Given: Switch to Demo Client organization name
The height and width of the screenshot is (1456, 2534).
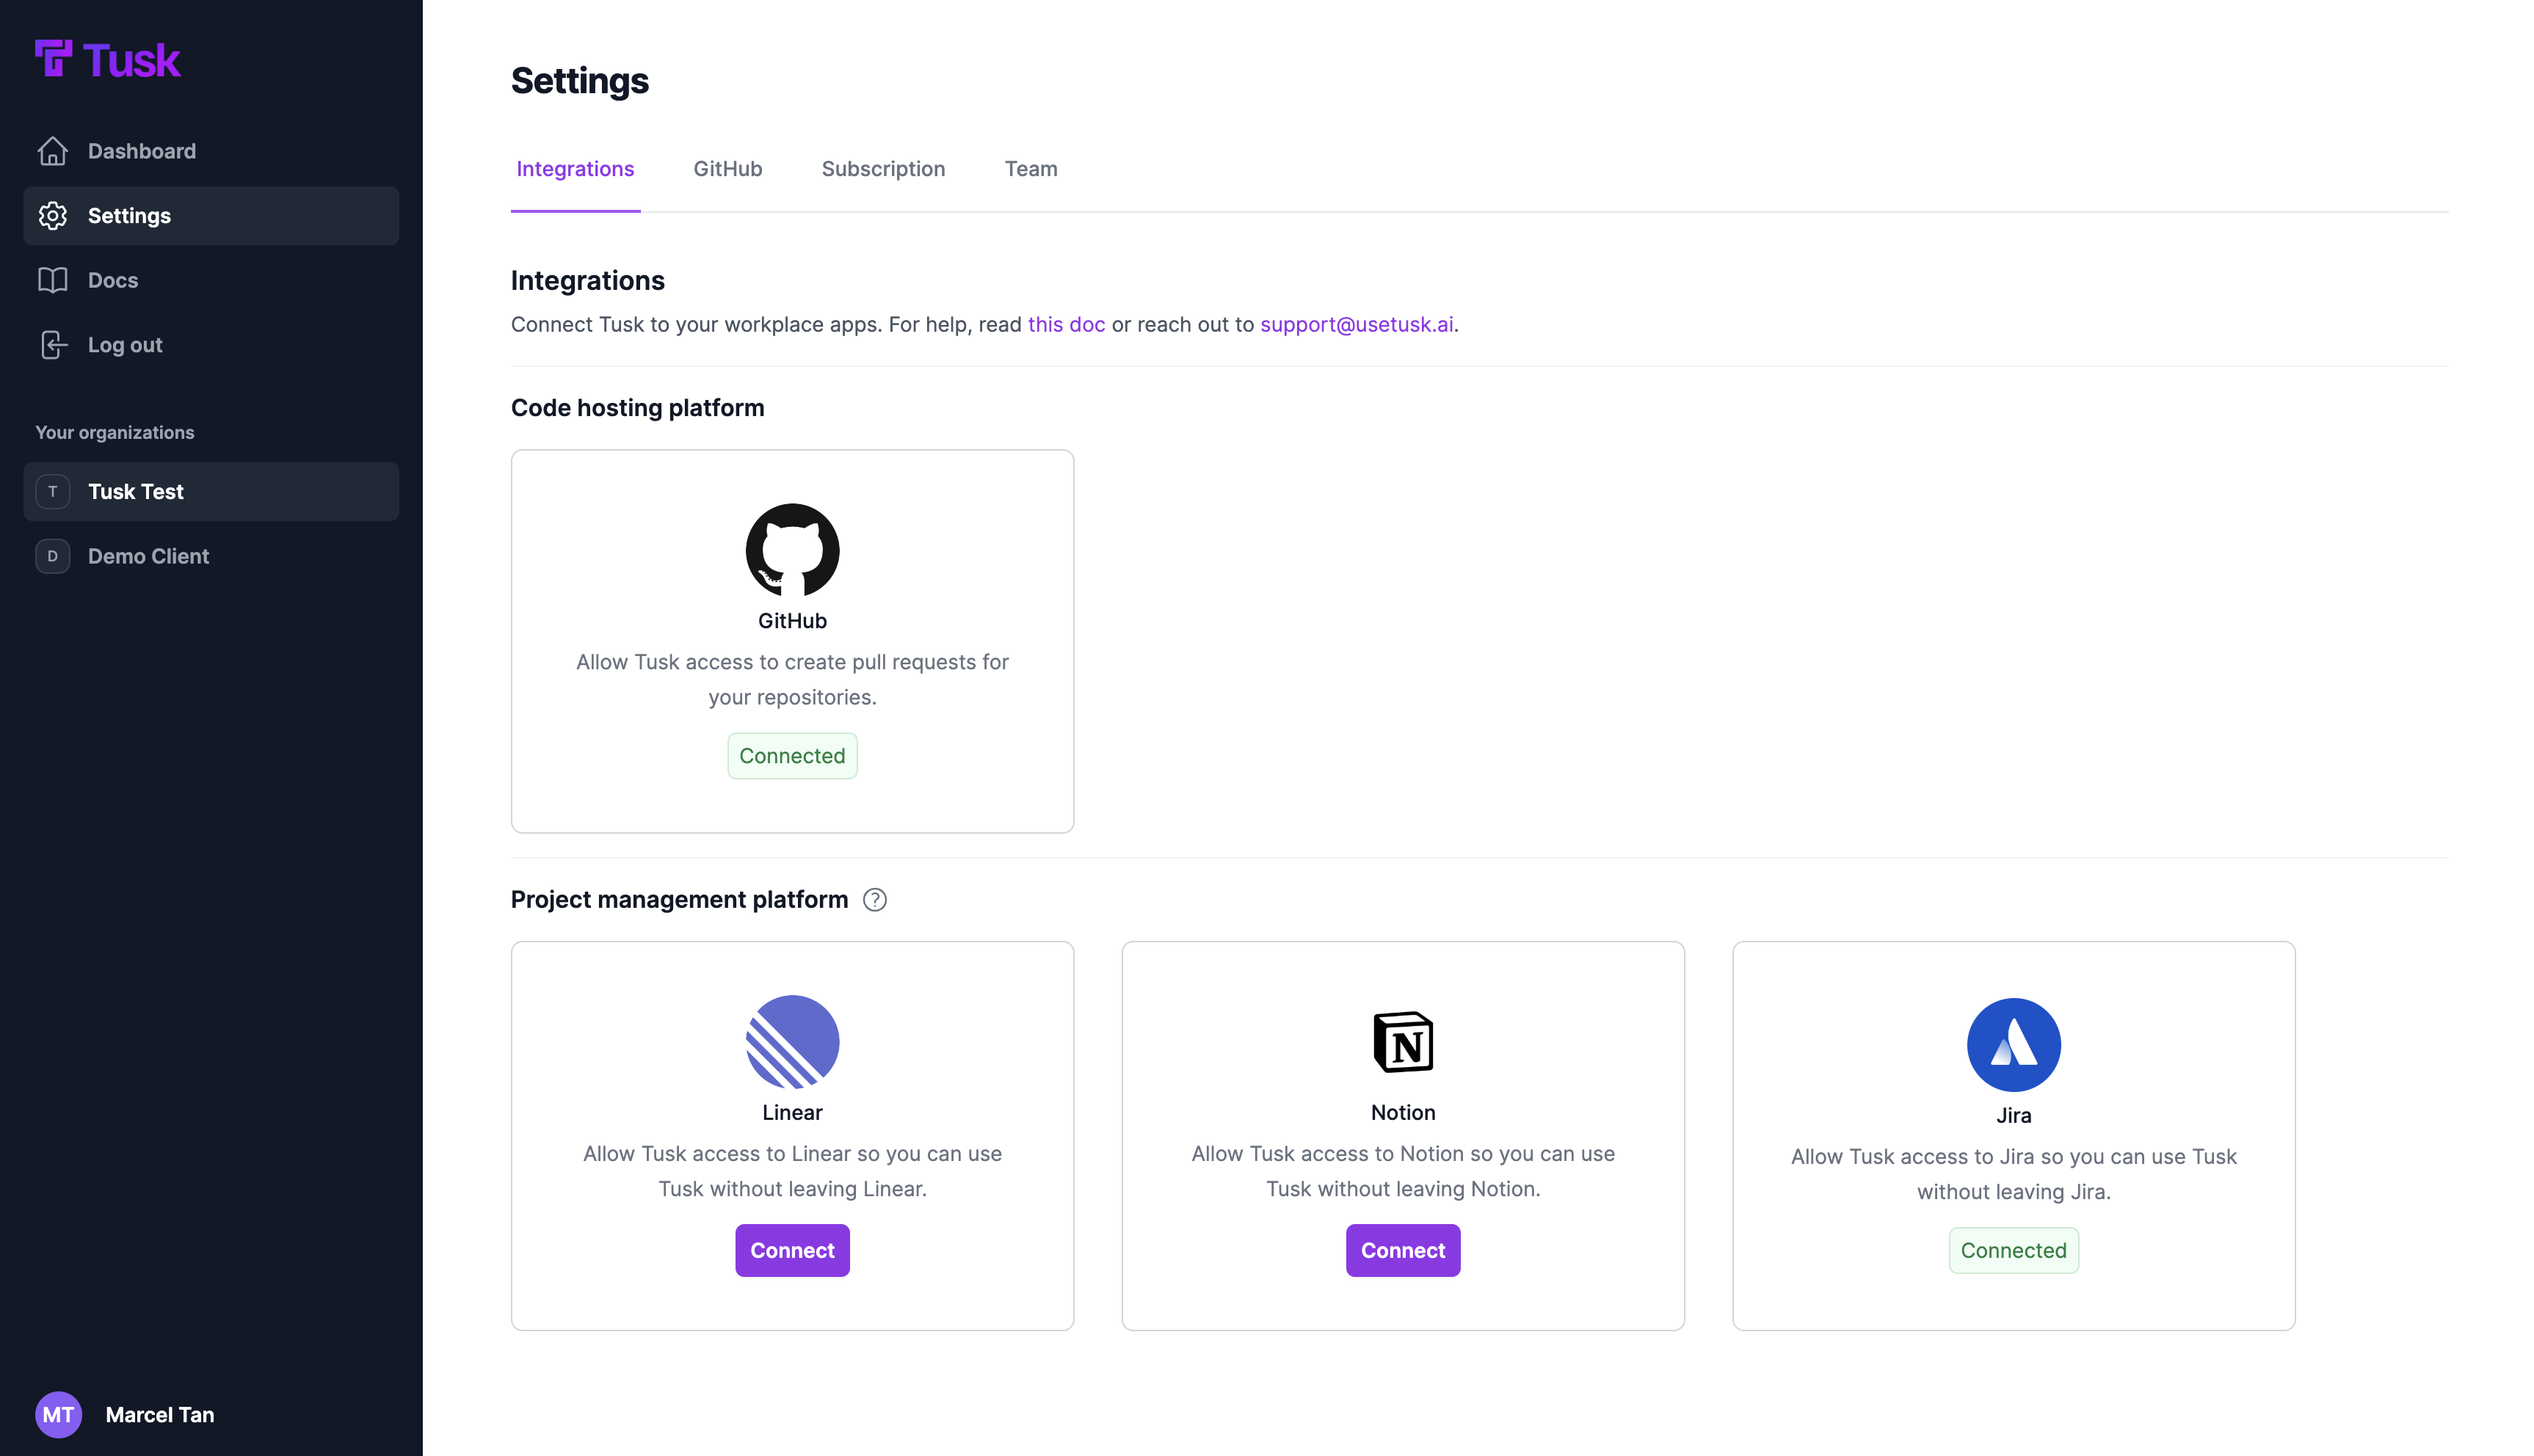Looking at the screenshot, I should click(148, 556).
